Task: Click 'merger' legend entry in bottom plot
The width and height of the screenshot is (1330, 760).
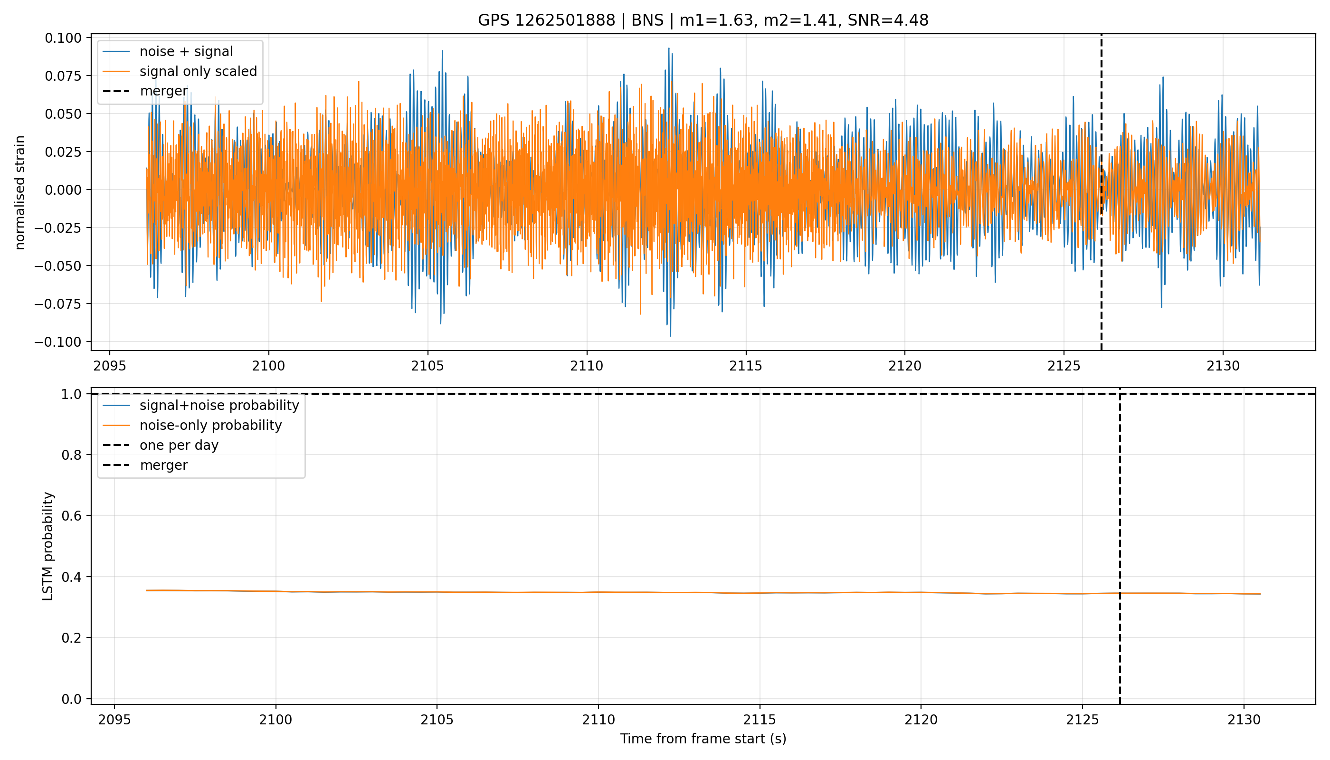Action: pyautogui.click(x=163, y=465)
